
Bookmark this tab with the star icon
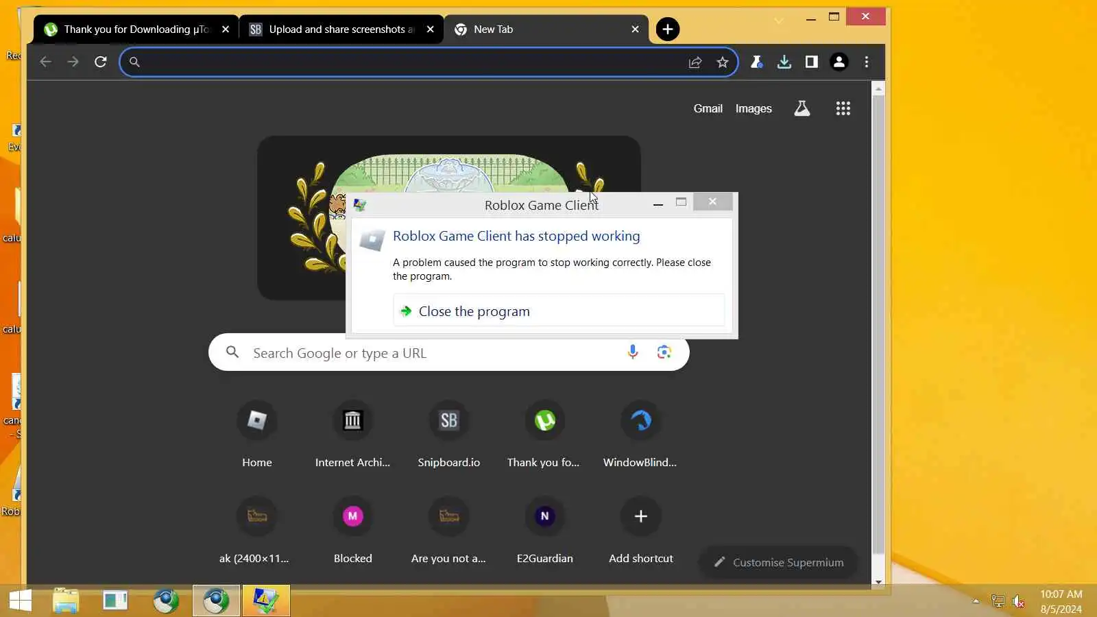[723, 62]
